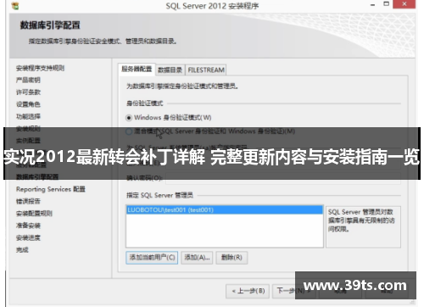Click 安装程序支持规则 step in sidebar
The width and height of the screenshot is (424, 307).
(x=40, y=68)
